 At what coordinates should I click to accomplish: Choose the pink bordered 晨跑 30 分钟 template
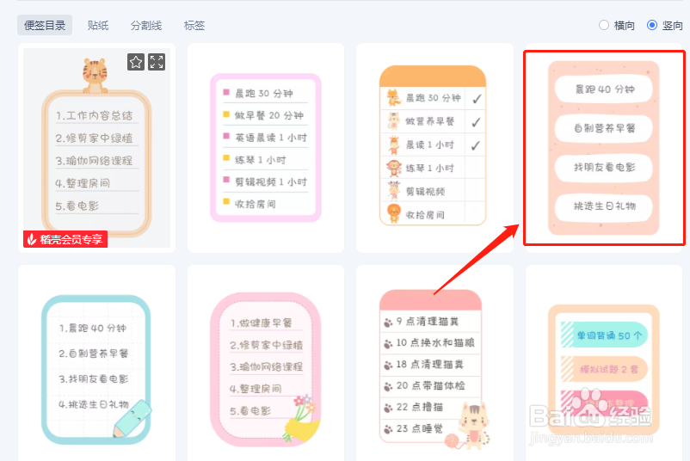point(266,148)
